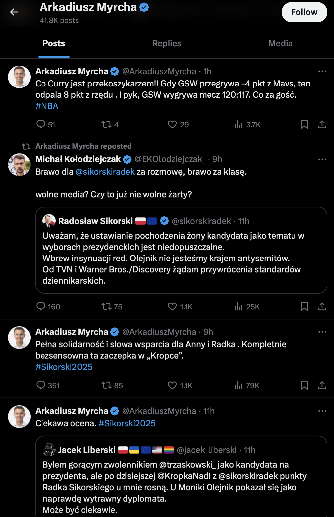Open the #NBA hashtag link

click(x=47, y=106)
